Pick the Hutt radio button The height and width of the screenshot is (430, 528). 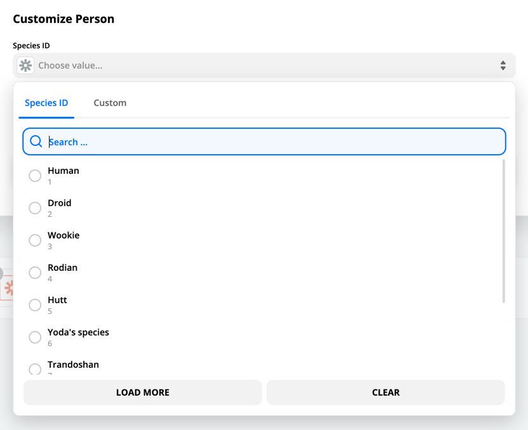[x=35, y=305]
